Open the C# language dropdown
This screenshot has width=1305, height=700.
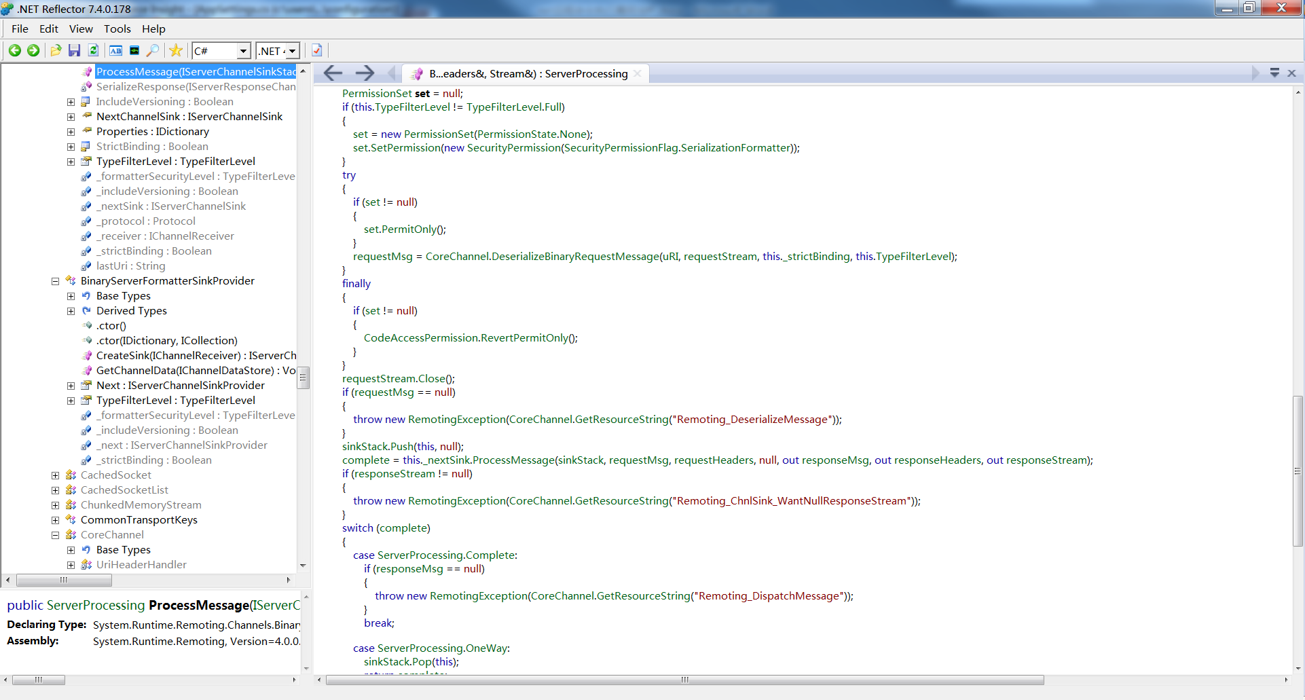221,51
